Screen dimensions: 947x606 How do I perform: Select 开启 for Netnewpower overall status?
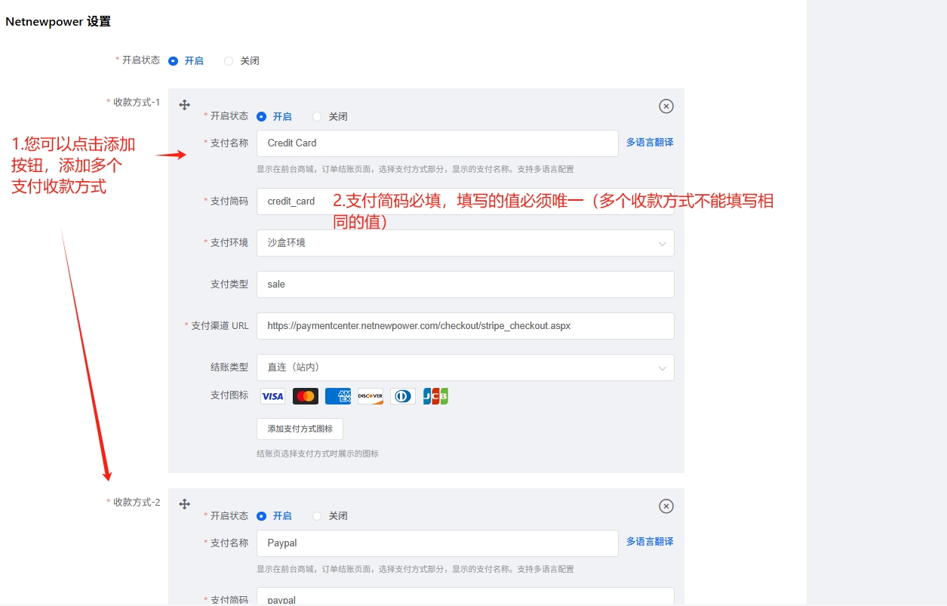tap(173, 61)
